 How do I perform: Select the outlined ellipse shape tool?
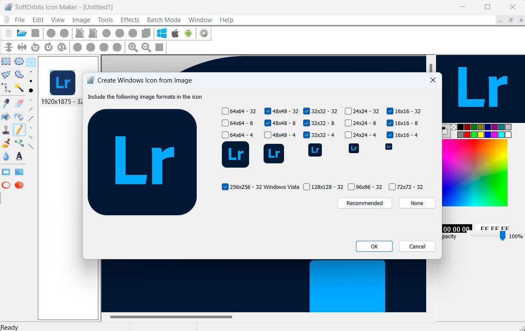pos(6,185)
